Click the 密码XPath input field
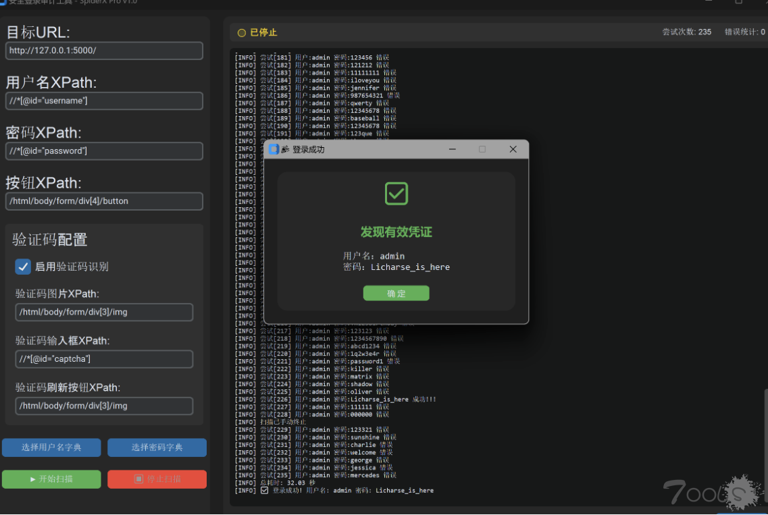This screenshot has height=515, width=768. 104,151
